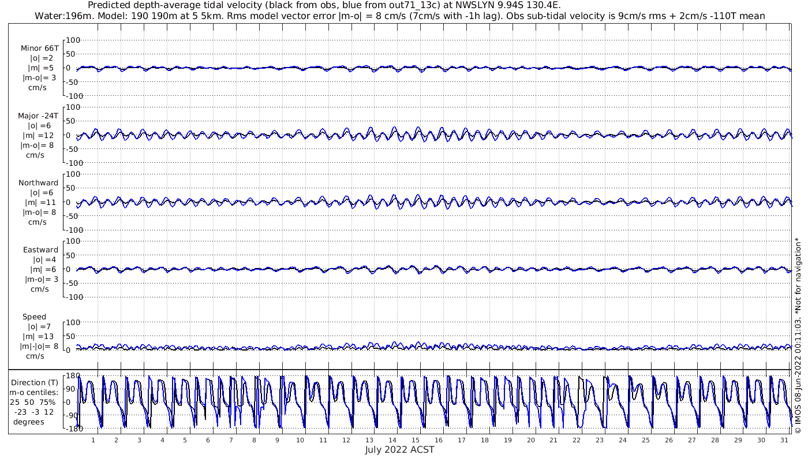Click day '18' on the x-axis

click(484, 440)
